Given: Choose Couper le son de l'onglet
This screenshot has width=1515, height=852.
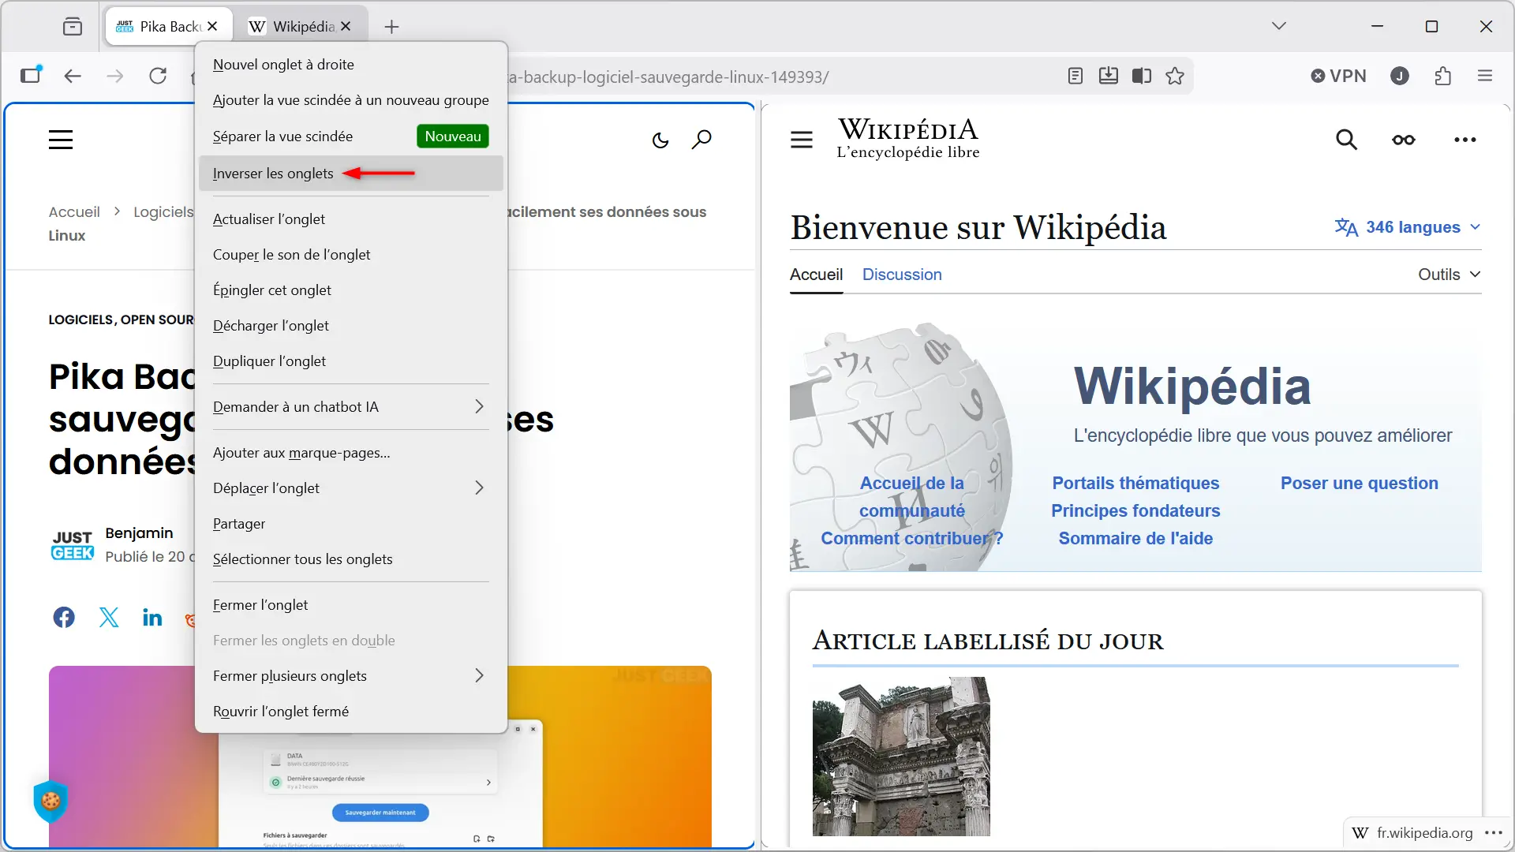Looking at the screenshot, I should [351, 255].
